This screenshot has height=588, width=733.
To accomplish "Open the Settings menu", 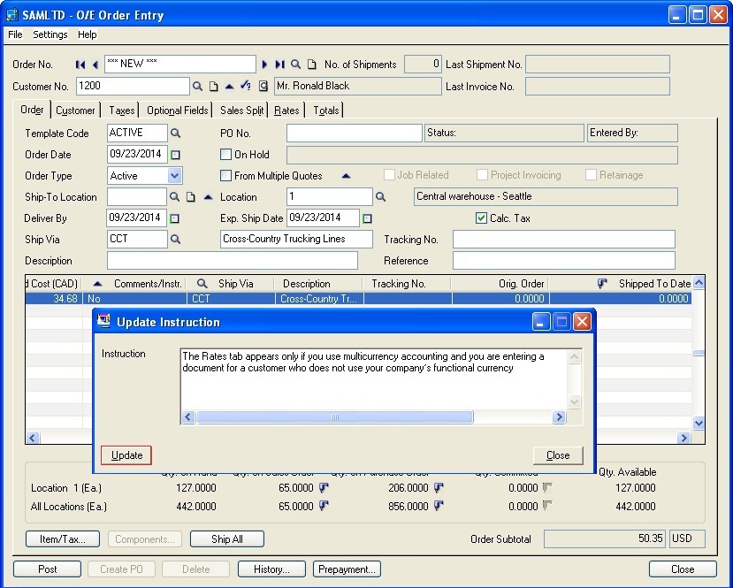I will click(x=50, y=34).
